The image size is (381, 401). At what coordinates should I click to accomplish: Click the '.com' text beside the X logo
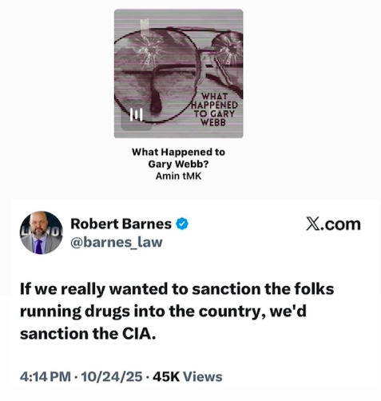click(339, 224)
